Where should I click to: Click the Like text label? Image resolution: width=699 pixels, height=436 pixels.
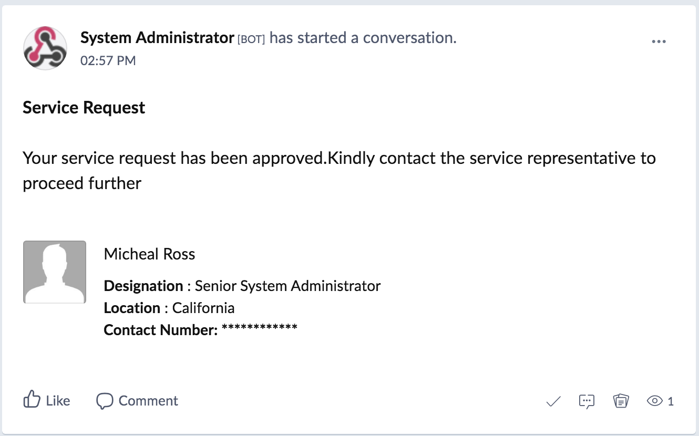pos(58,401)
